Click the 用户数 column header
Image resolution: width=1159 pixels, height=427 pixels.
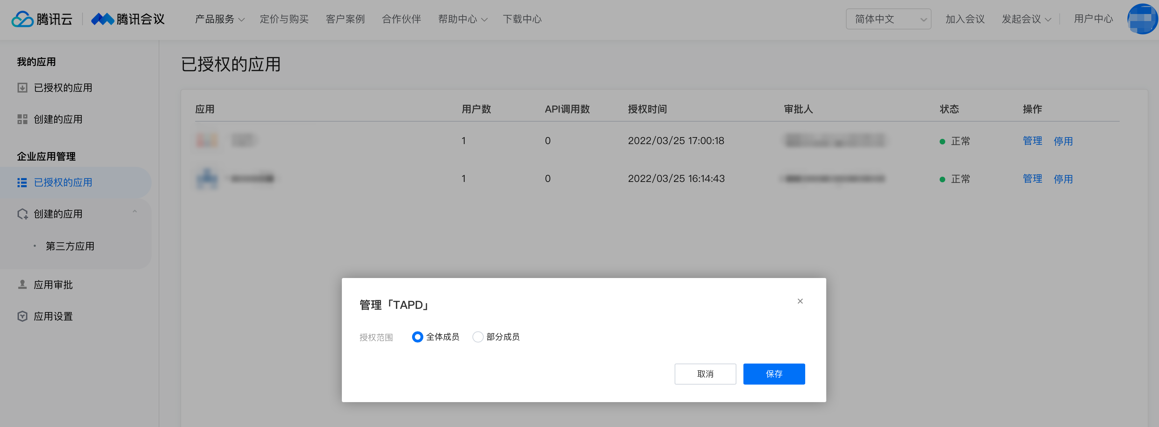click(476, 109)
